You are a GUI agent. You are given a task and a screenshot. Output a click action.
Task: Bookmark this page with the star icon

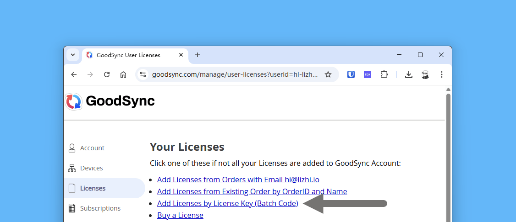click(x=328, y=74)
